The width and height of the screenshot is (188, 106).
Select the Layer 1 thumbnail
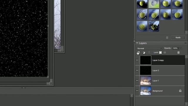tap(146, 80)
